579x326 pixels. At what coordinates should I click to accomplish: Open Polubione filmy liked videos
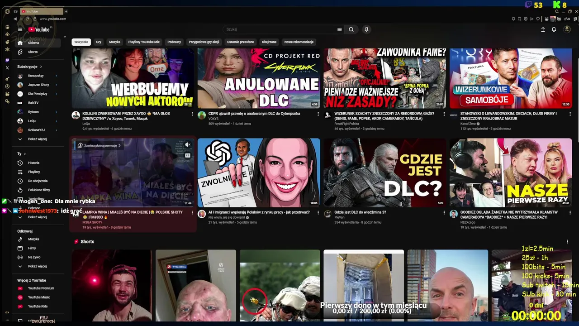(38, 190)
